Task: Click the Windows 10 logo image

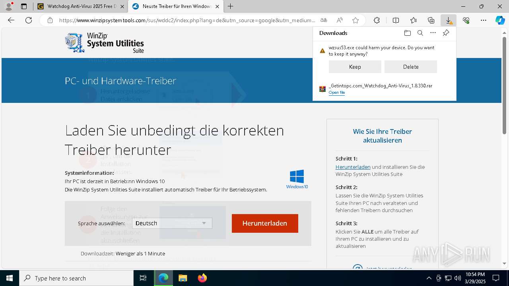Action: point(297,179)
